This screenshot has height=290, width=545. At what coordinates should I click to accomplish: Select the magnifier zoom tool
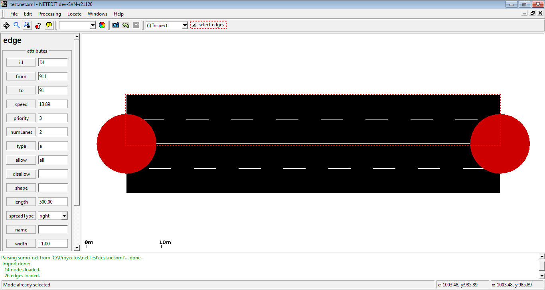point(17,25)
